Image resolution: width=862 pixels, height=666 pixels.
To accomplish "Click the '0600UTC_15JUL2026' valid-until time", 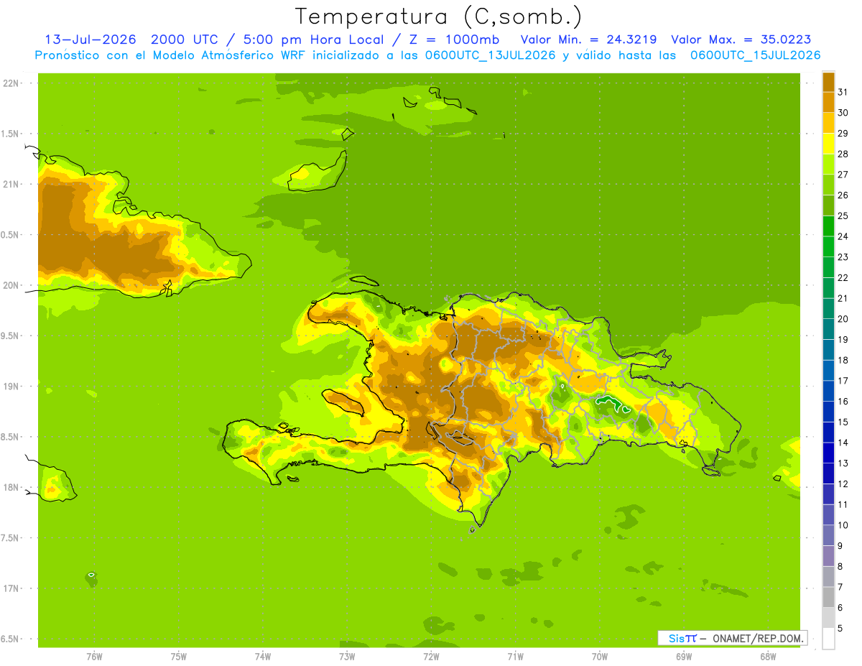I will (x=756, y=55).
